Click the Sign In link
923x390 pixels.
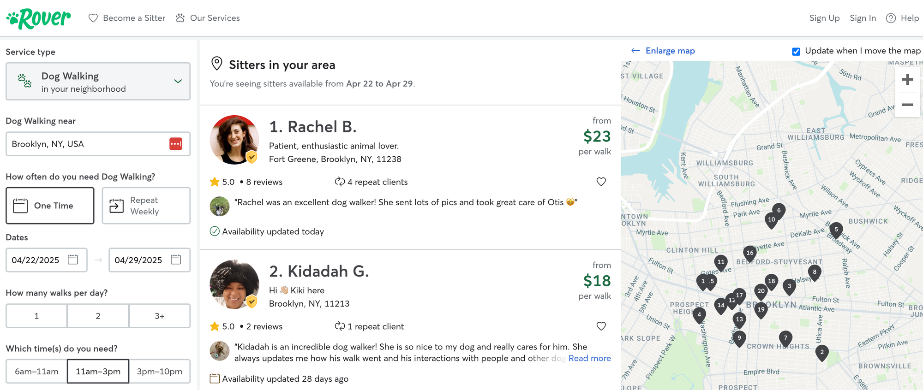(863, 18)
